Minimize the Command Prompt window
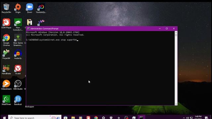This screenshot has height=119, width=212. click(160, 29)
